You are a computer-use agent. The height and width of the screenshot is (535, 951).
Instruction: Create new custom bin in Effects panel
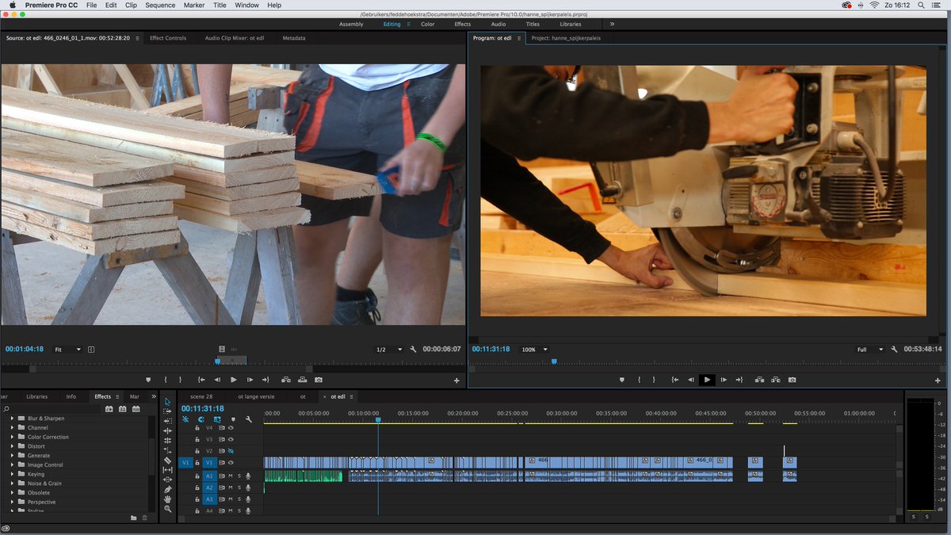[133, 518]
